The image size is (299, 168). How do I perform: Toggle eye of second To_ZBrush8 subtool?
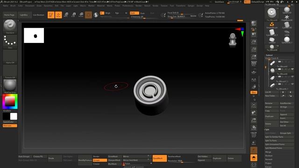click(x=292, y=69)
